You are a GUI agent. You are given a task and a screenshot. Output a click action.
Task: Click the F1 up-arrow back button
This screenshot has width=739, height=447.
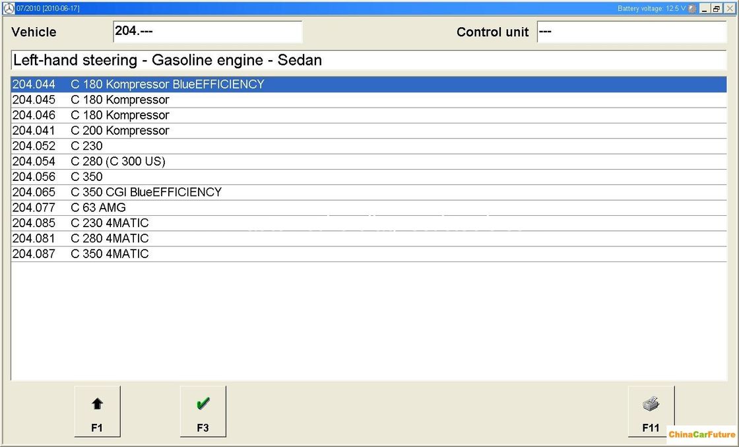(97, 411)
